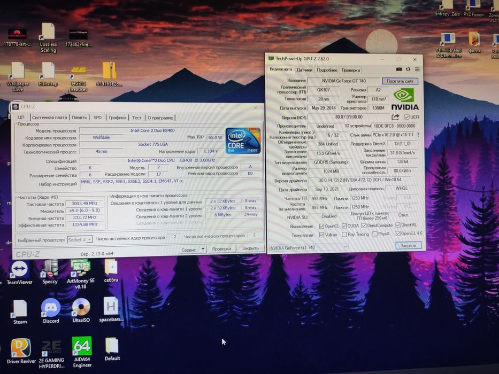The width and height of the screenshot is (499, 374).
Task: Select UltraISO desktop icon
Action: pyautogui.click(x=81, y=310)
